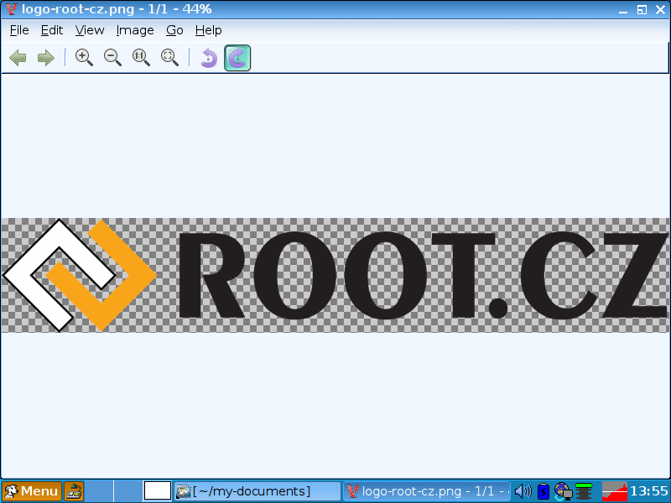Rotate image clockwise

point(237,58)
